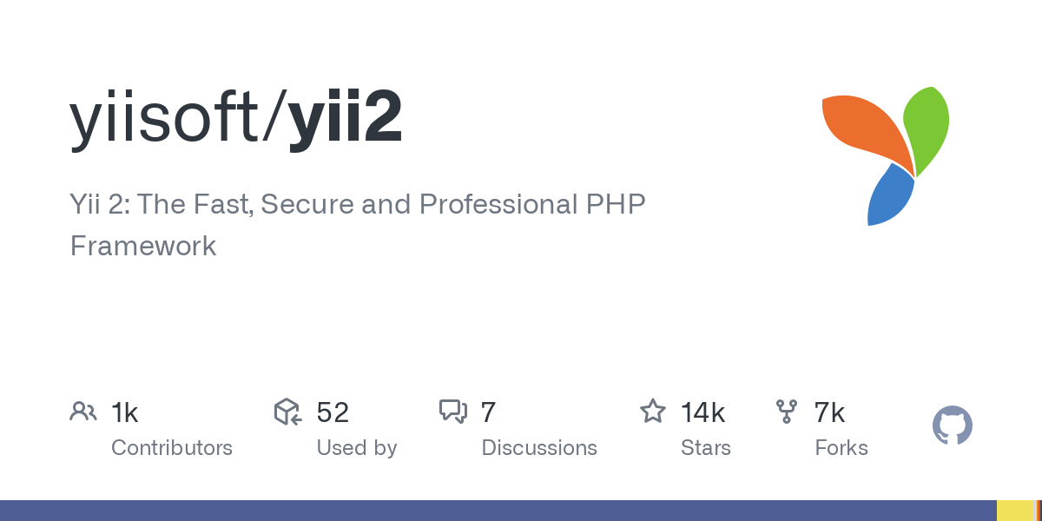Click the Forks label
The width and height of the screenshot is (1042, 521).
tap(841, 448)
